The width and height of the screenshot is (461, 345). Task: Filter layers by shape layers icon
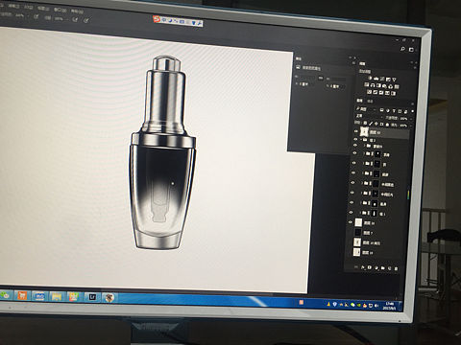(x=400, y=111)
